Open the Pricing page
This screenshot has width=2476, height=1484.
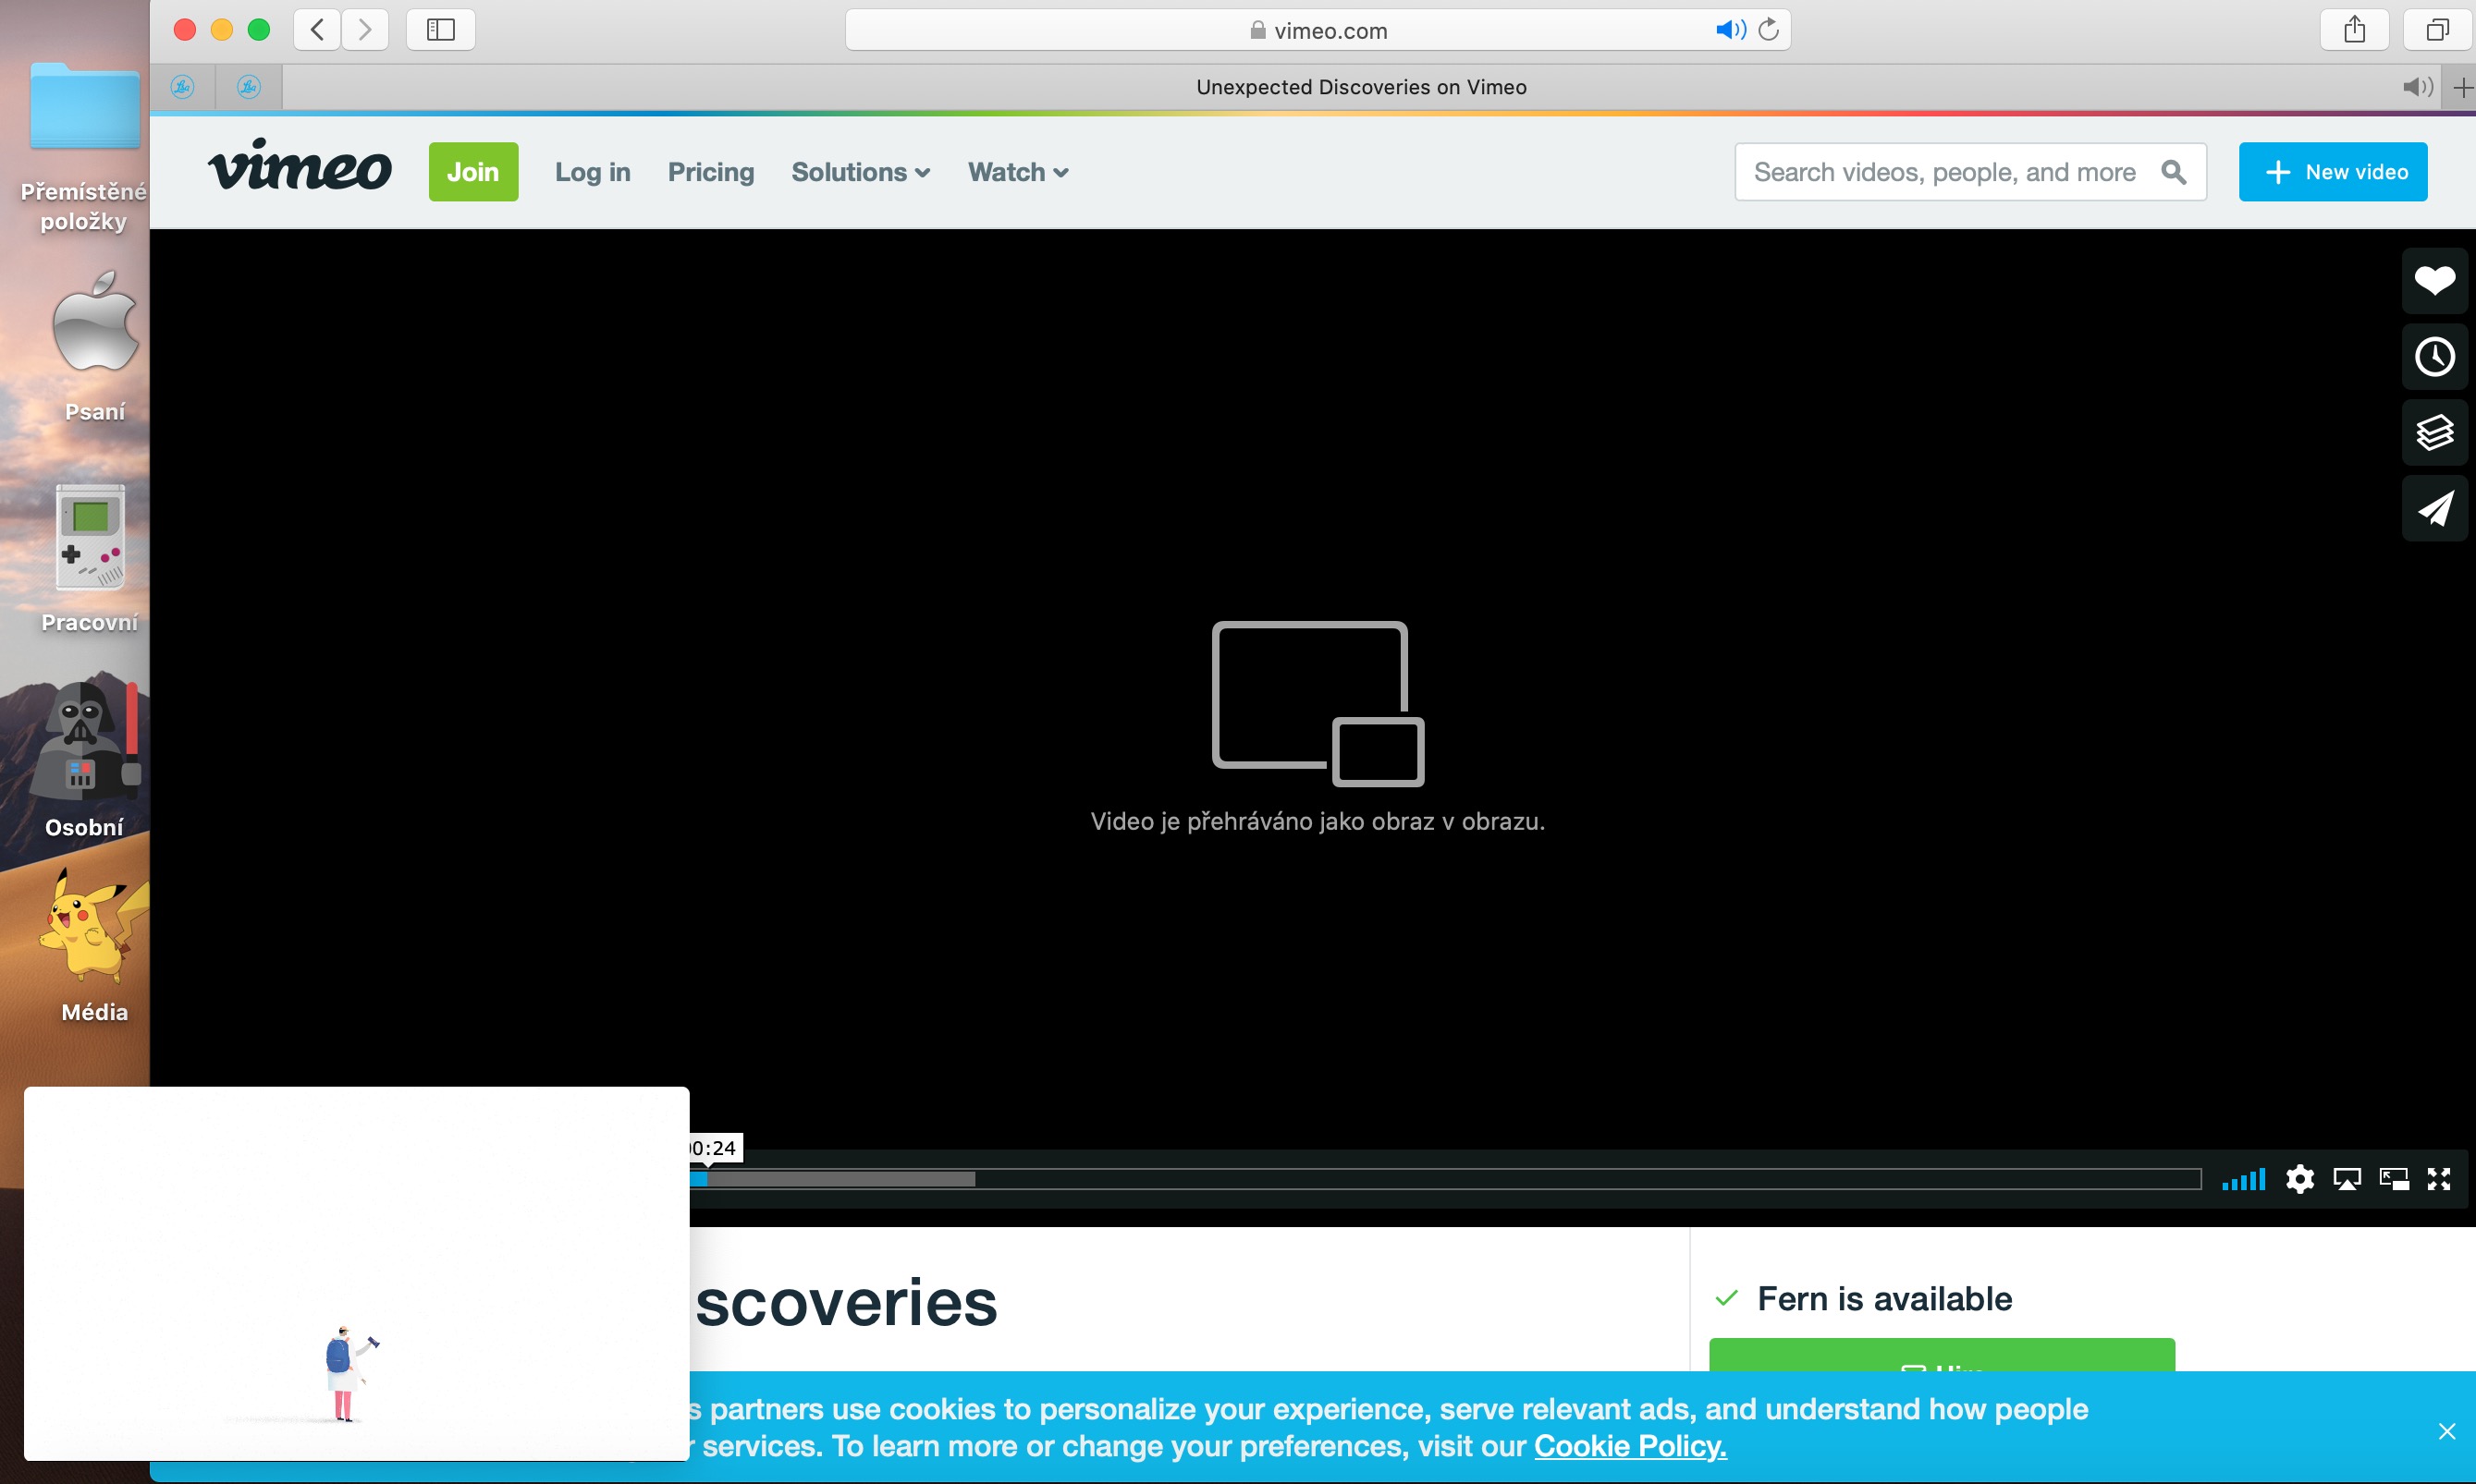click(x=710, y=172)
